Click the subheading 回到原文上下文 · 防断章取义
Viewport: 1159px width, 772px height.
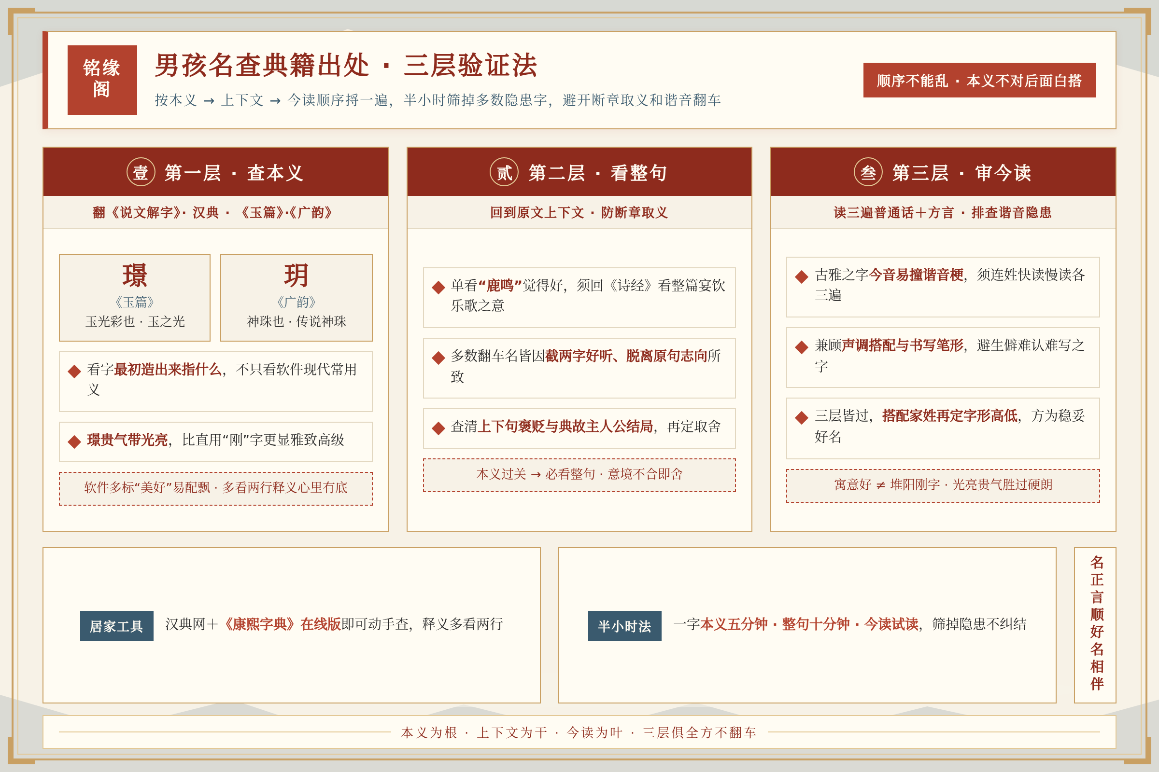click(x=579, y=213)
